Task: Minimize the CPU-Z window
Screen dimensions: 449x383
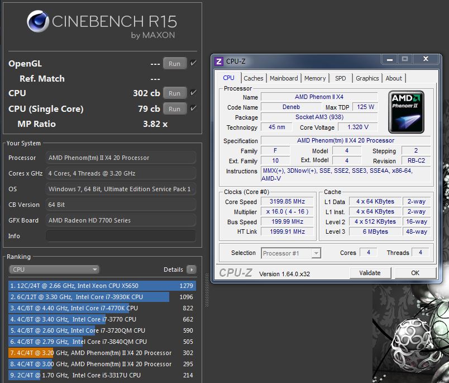Action: (390, 59)
